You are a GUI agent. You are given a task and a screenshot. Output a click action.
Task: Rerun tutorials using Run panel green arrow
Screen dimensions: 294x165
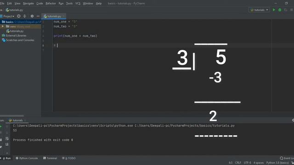point(1,127)
